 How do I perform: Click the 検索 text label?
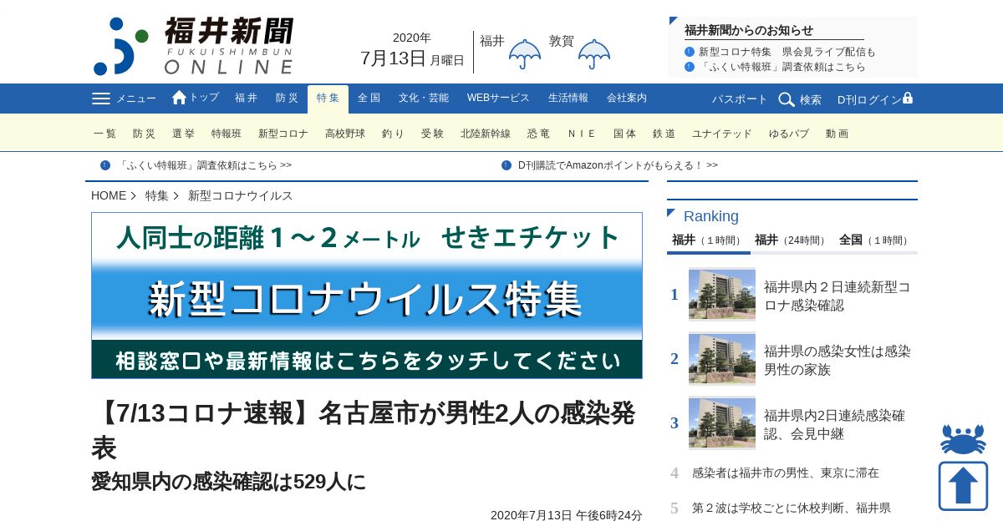coord(811,99)
